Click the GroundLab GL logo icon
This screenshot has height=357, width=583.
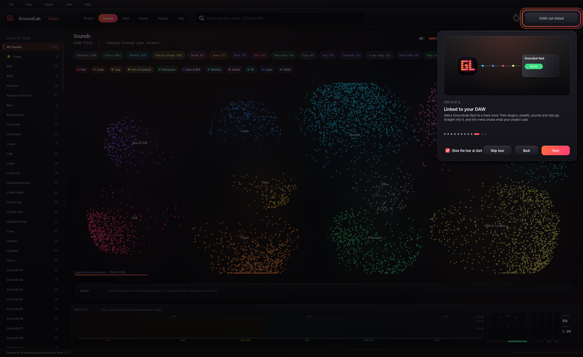pyautogui.click(x=10, y=18)
